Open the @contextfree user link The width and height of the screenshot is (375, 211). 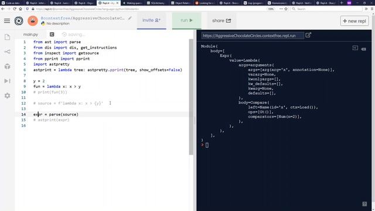55,18
